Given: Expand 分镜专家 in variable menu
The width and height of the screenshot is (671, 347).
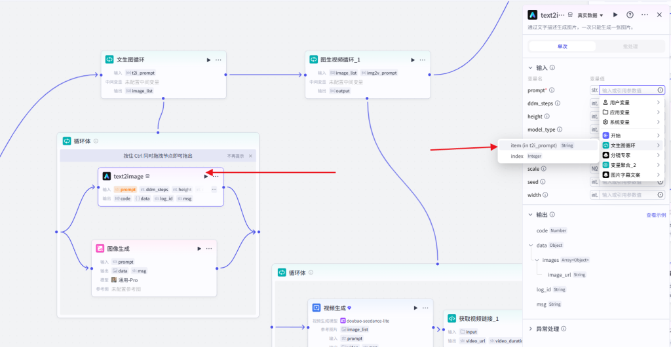Looking at the screenshot, I should pos(632,155).
